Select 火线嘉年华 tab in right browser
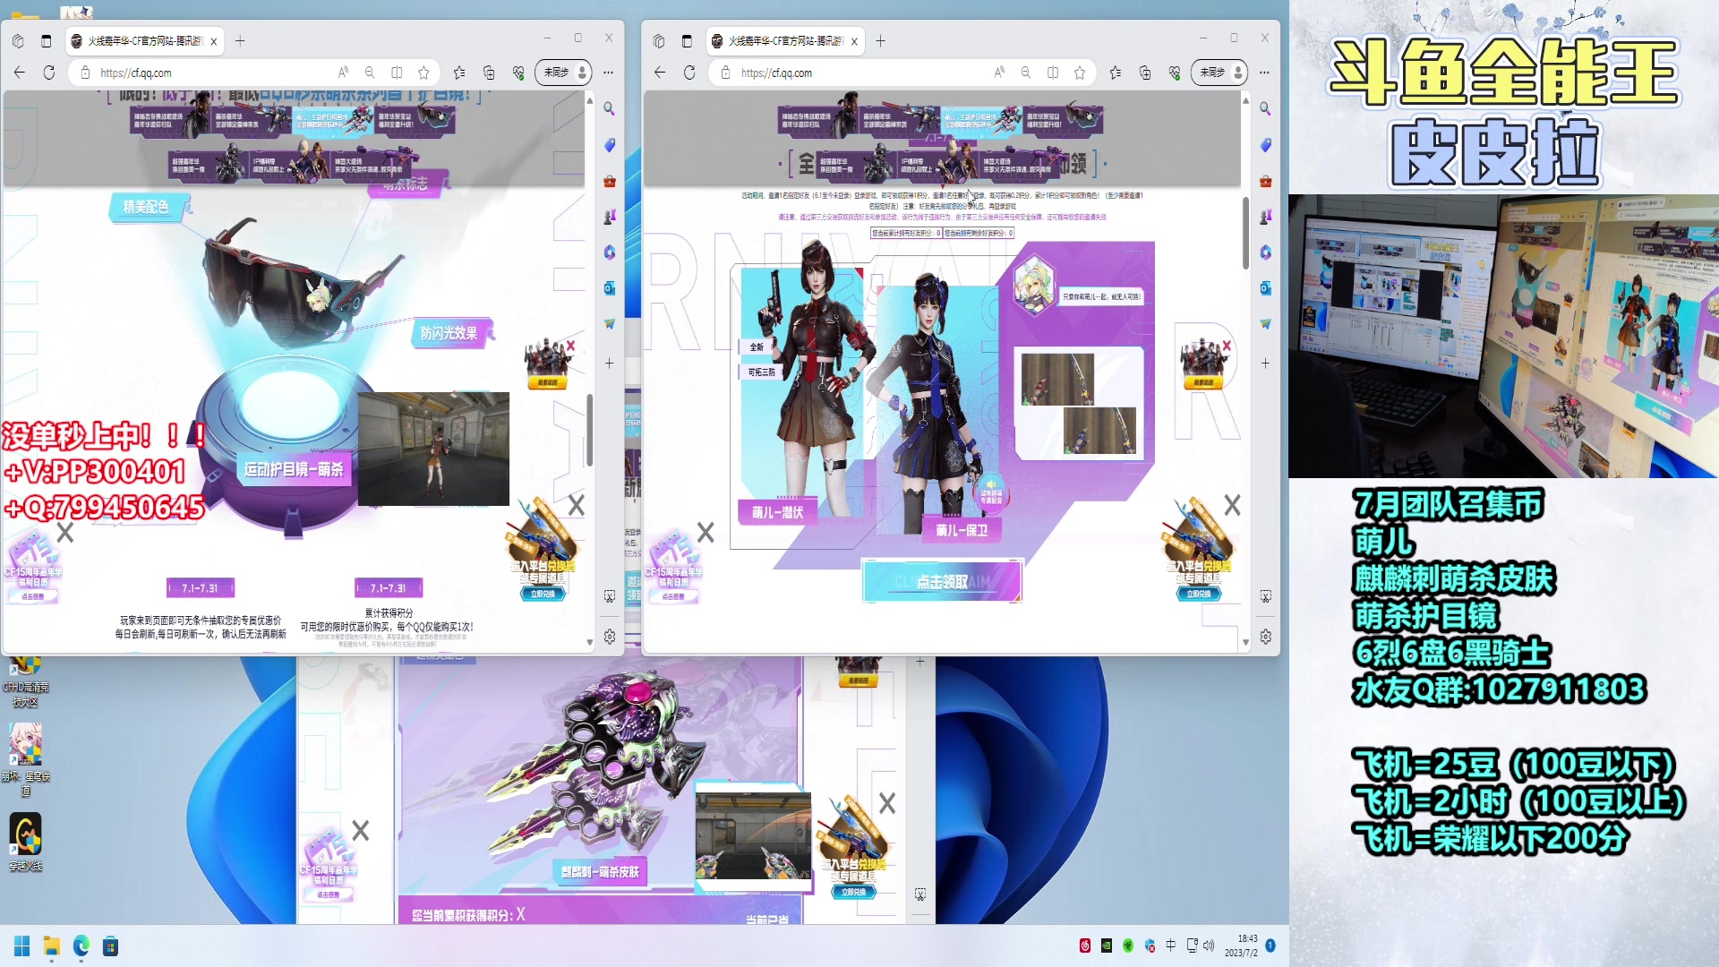 click(779, 41)
